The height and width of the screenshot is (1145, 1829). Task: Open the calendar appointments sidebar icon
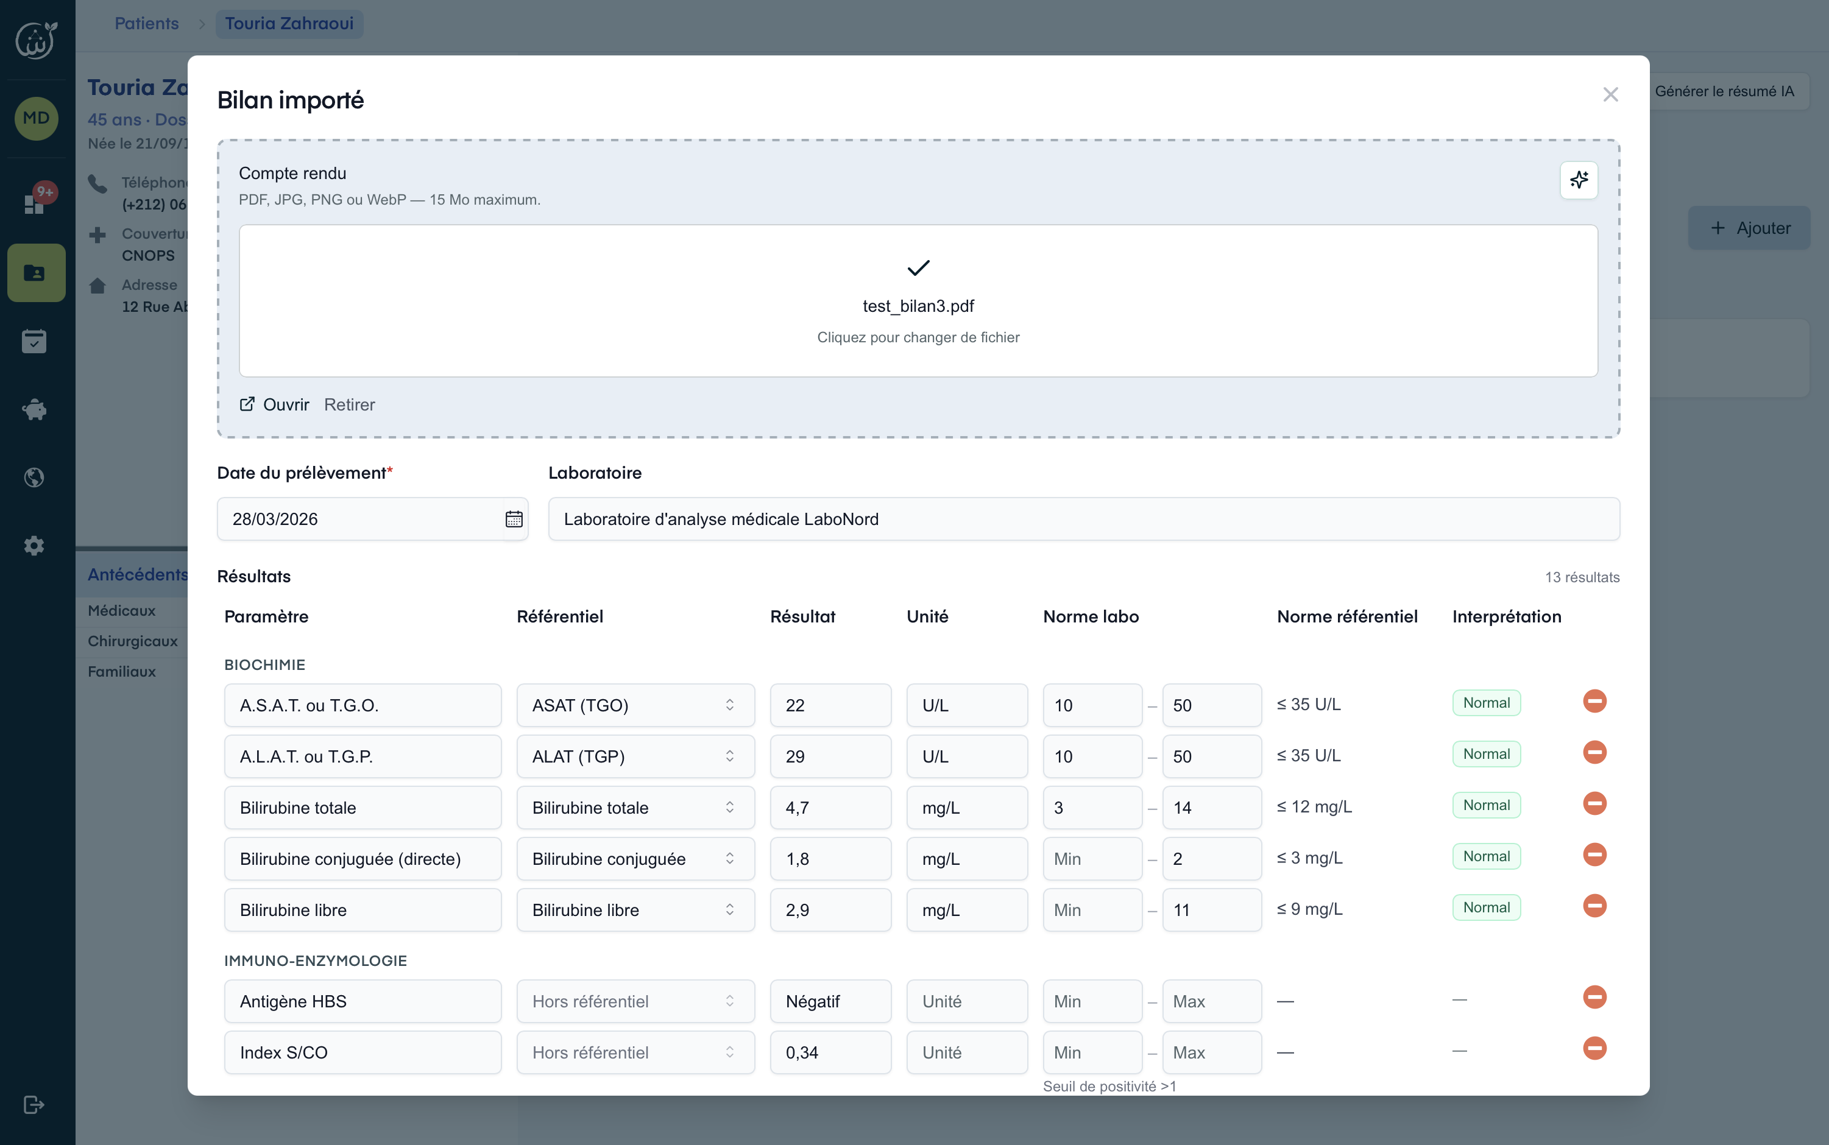(x=34, y=342)
